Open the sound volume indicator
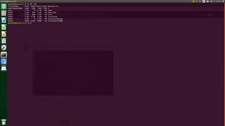The width and height of the screenshot is (225, 126). click(x=211, y=1)
